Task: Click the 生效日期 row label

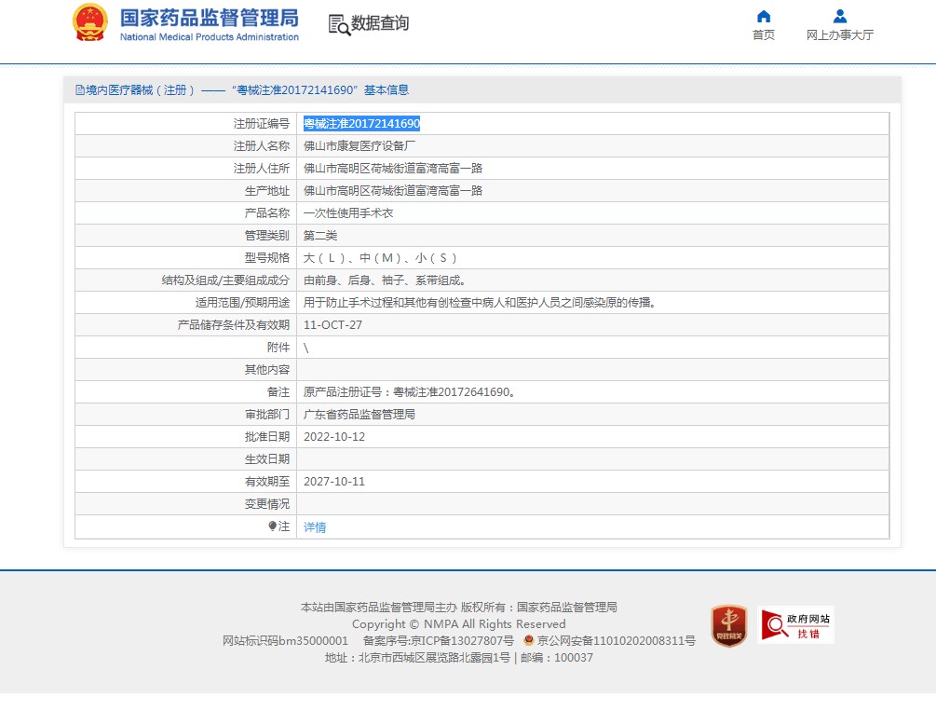Action: pyautogui.click(x=267, y=458)
